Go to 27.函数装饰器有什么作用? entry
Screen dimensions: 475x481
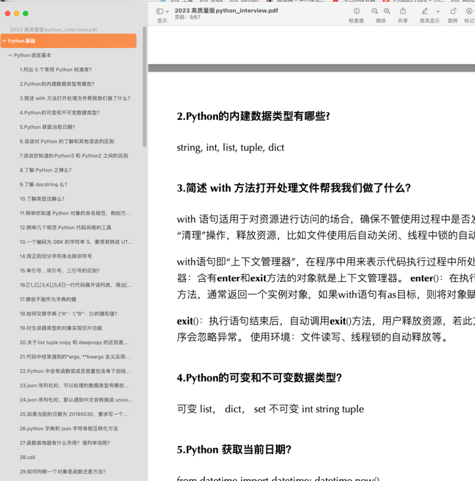[65, 443]
